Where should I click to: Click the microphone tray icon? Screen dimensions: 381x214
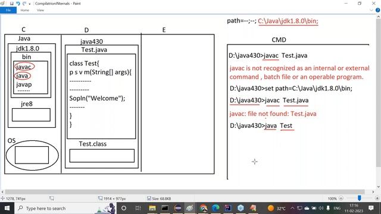328,208
